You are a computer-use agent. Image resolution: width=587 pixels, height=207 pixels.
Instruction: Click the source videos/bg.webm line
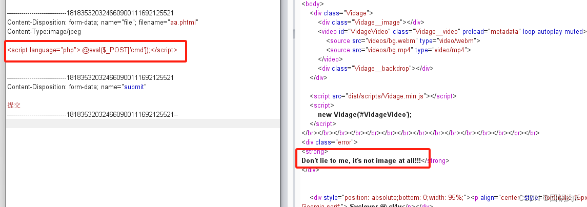(x=403, y=41)
